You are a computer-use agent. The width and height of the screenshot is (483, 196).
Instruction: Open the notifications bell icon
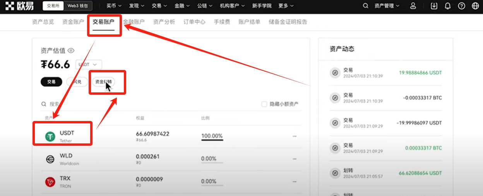coord(447,6)
